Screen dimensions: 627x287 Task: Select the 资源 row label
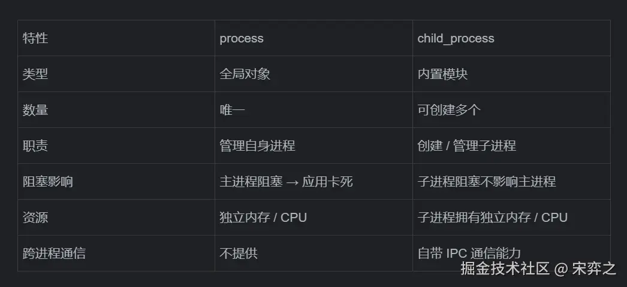click(x=35, y=218)
